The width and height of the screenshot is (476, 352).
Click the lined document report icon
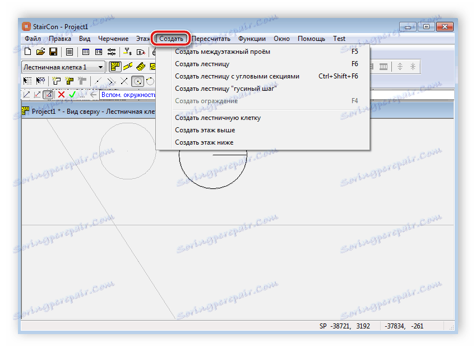coord(70,52)
